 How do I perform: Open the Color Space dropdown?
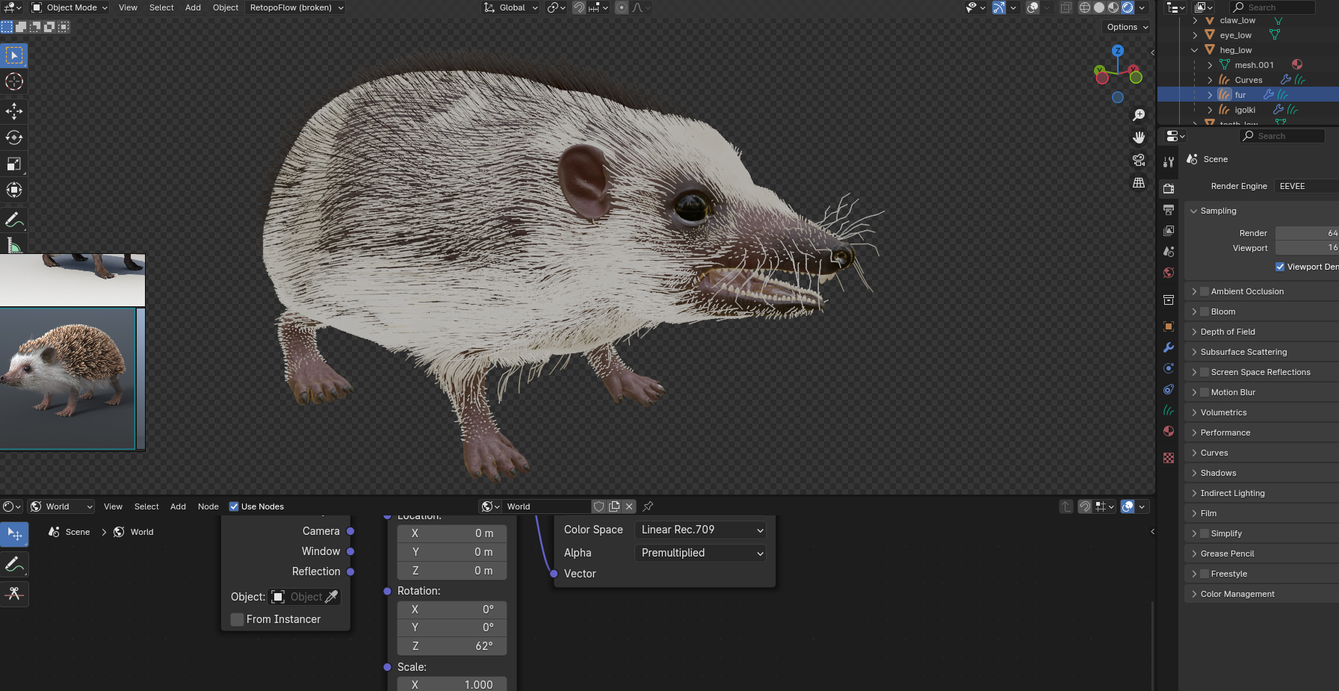pos(700,530)
